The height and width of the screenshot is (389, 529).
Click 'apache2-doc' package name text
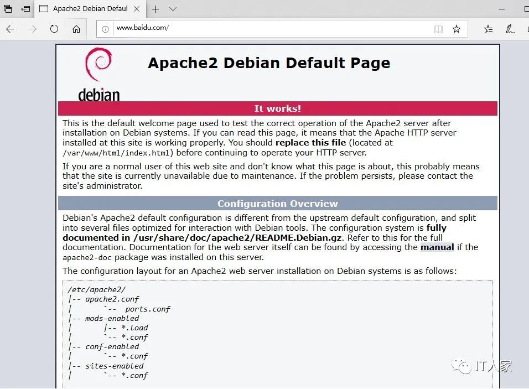87,257
